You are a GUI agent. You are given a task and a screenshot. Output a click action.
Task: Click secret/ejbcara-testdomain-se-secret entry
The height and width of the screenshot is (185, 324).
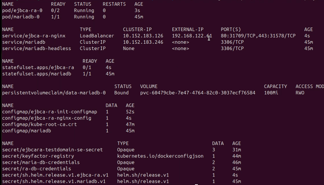[x=52, y=150]
